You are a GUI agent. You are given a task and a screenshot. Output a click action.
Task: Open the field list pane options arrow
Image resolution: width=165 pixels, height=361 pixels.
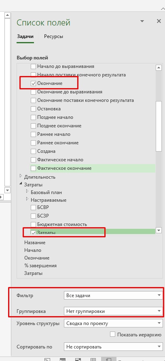pyautogui.click(x=142, y=21)
